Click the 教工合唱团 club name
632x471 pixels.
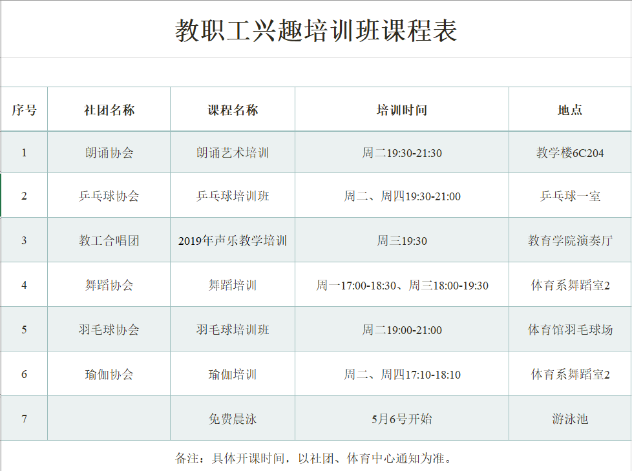[109, 240]
